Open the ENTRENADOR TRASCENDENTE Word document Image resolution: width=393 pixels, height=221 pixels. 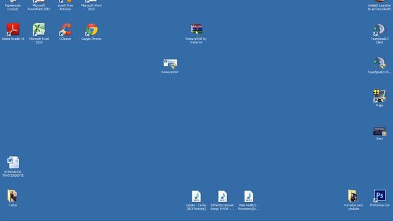[13, 162]
